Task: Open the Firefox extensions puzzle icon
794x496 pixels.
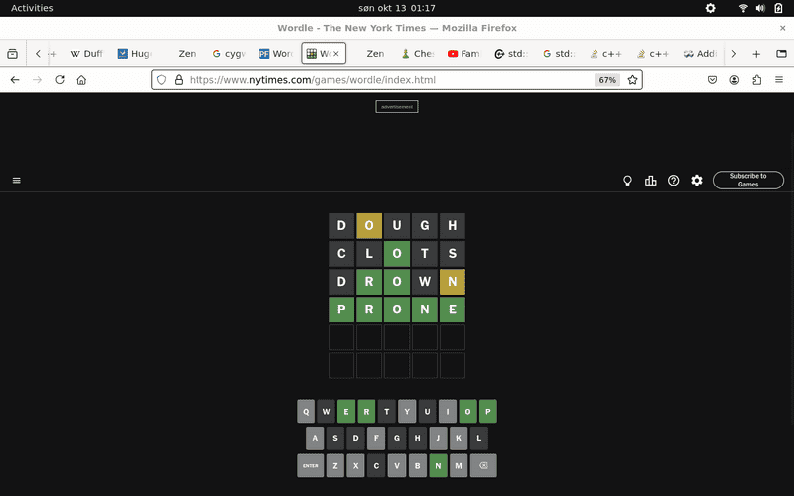Action: tap(757, 80)
